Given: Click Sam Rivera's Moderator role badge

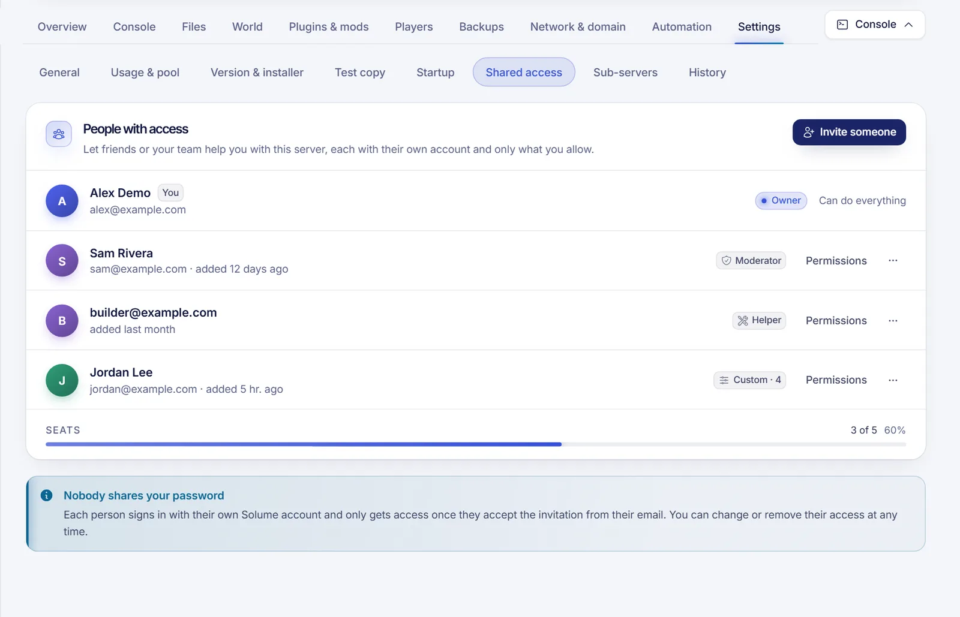Looking at the screenshot, I should pyautogui.click(x=751, y=261).
